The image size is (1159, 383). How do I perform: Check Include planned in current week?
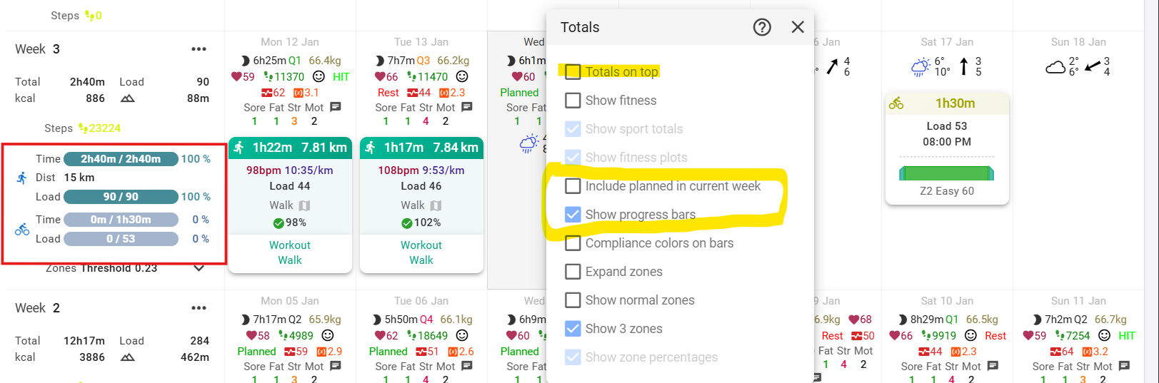(x=573, y=186)
